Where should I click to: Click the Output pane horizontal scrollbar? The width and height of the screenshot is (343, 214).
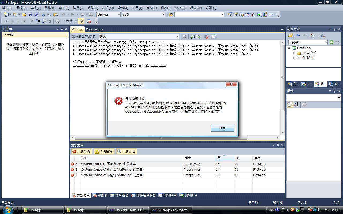161,138
